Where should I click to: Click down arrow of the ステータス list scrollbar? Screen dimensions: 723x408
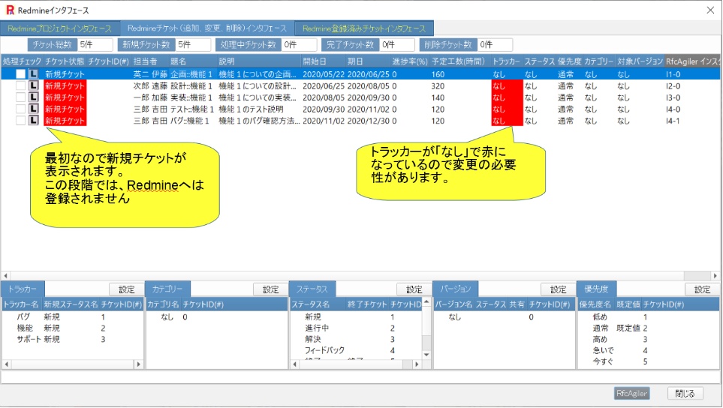tap(426, 355)
